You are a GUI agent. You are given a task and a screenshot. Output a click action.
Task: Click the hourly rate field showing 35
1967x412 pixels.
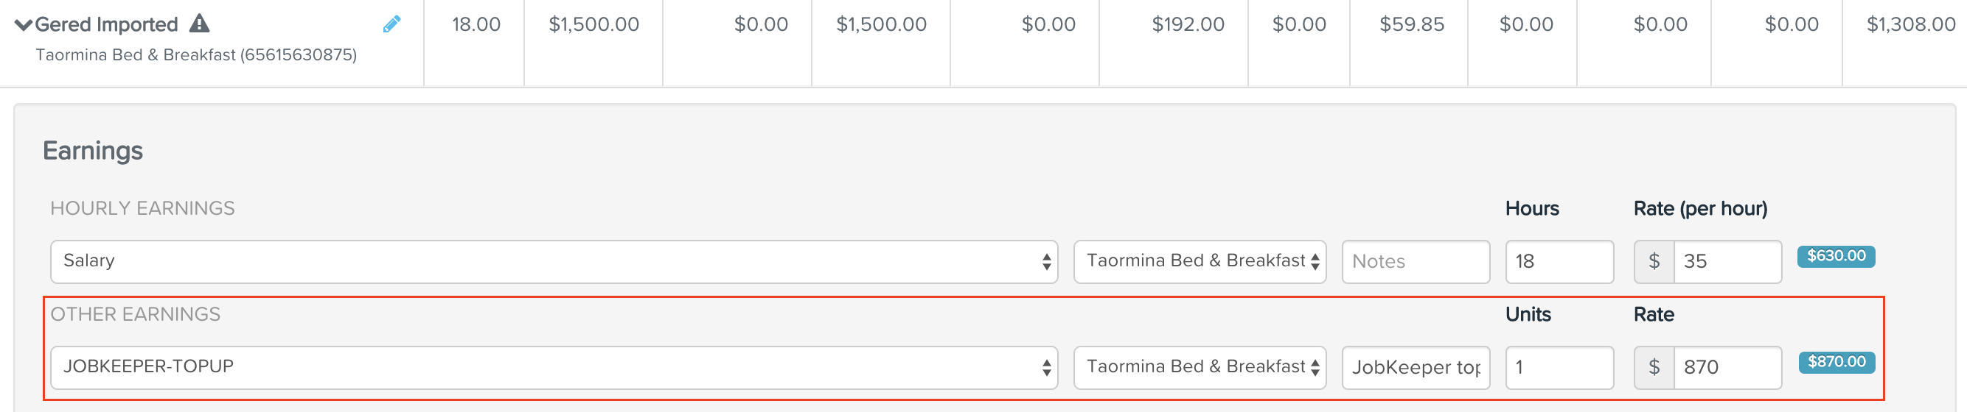1727,261
